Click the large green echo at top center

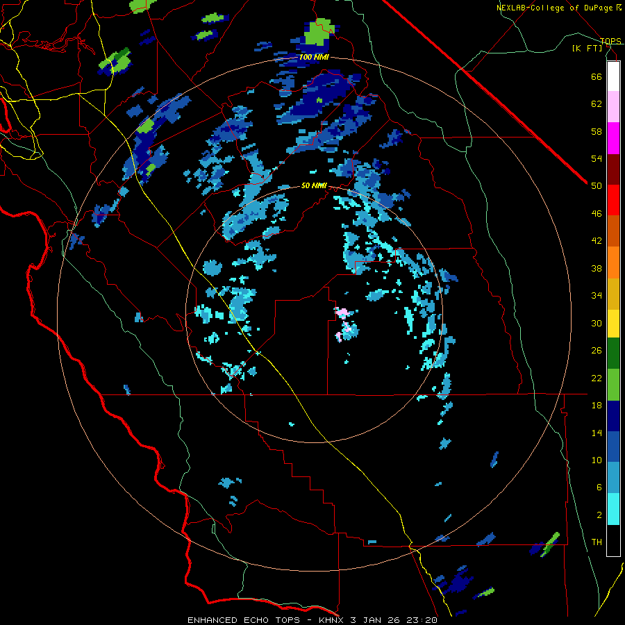pos(319,31)
